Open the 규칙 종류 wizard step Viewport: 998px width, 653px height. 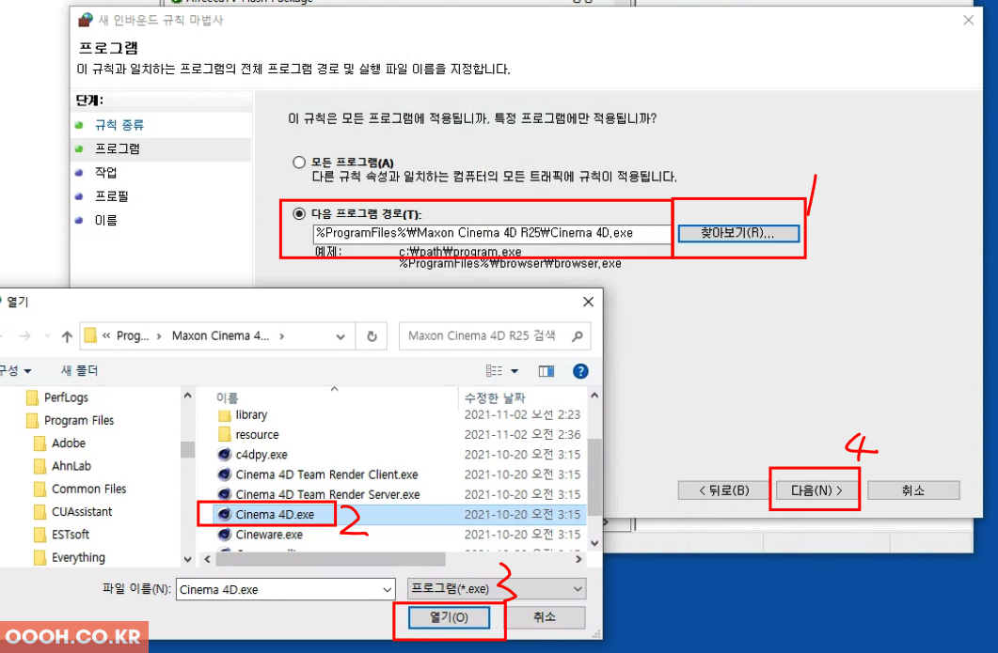pos(119,125)
